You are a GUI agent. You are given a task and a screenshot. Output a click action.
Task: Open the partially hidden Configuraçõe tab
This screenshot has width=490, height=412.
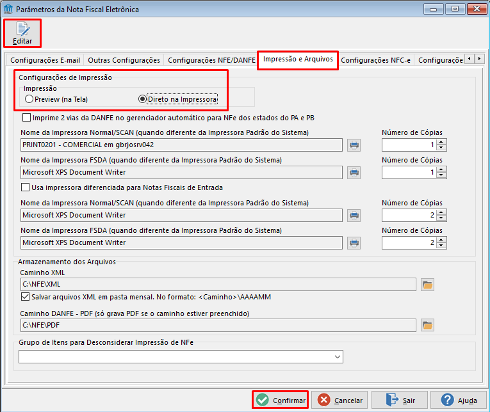coord(440,60)
